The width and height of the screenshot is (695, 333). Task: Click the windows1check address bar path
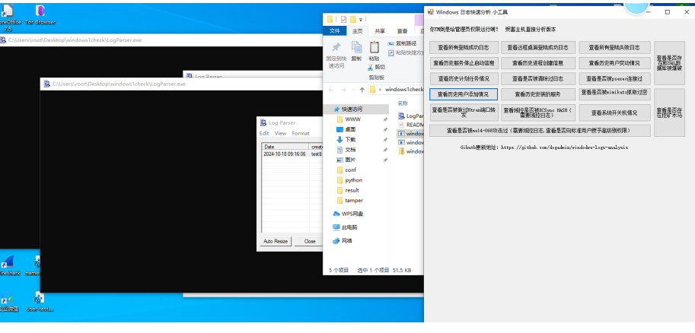404,90
